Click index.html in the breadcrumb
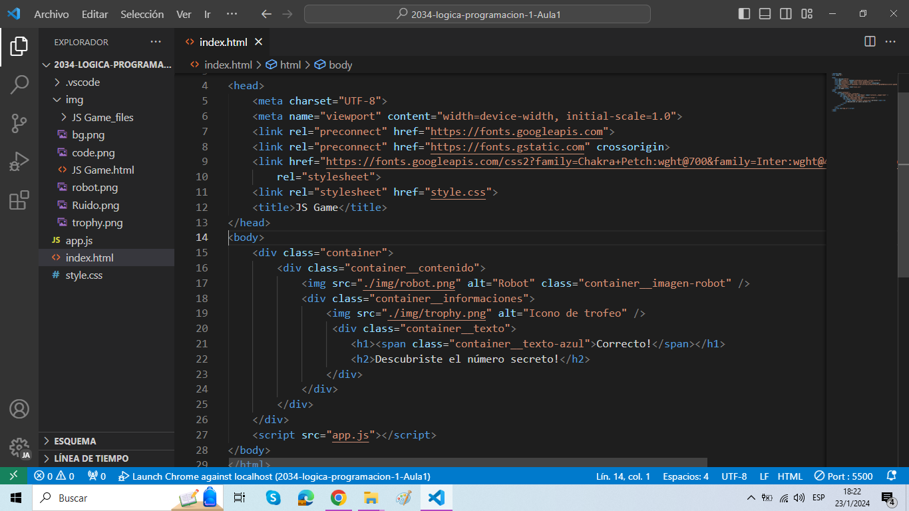The height and width of the screenshot is (511, 909). (x=222, y=65)
